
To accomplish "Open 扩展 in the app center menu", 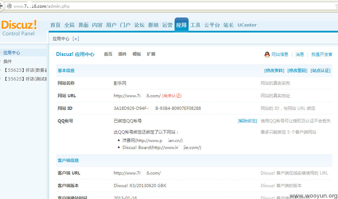I will click(151, 54).
